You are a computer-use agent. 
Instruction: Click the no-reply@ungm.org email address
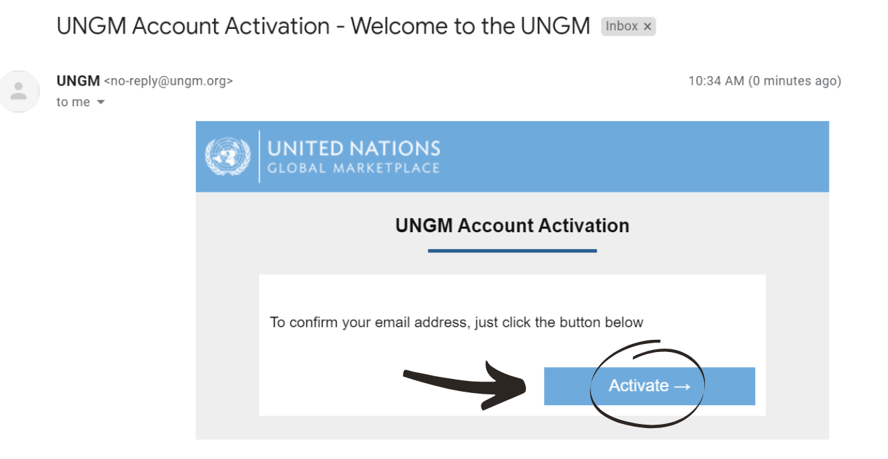click(168, 81)
